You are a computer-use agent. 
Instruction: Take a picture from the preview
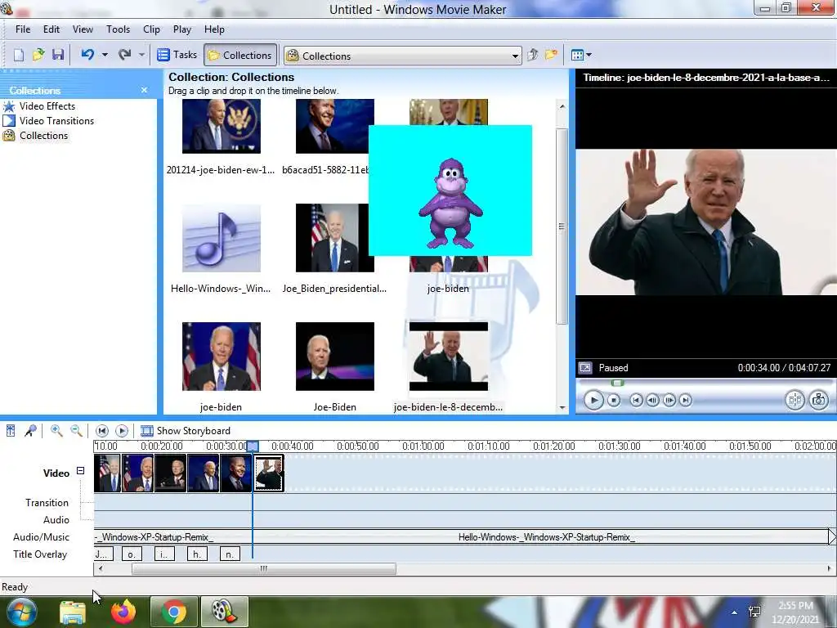click(x=818, y=400)
